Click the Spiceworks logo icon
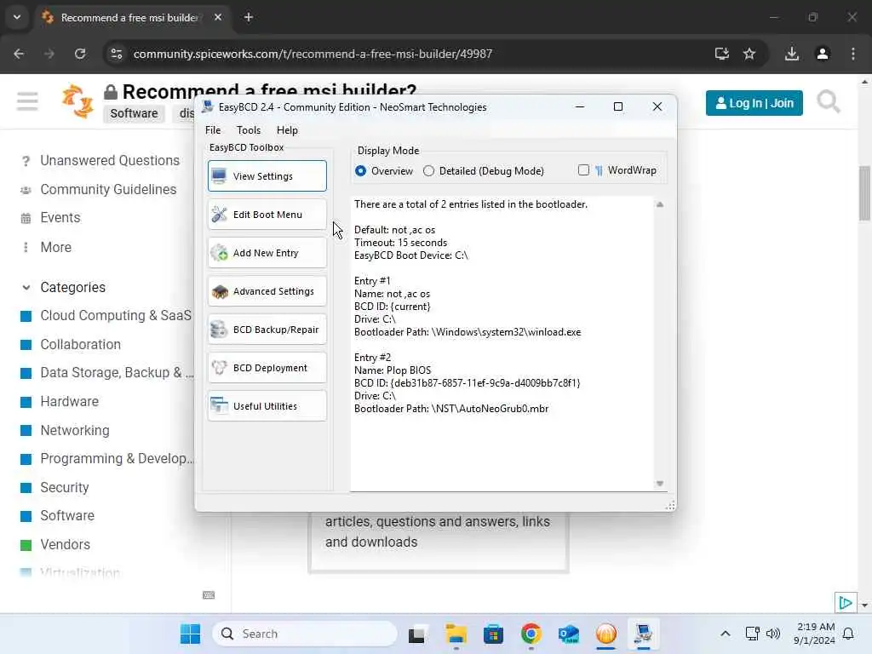872x654 pixels. coord(77,101)
